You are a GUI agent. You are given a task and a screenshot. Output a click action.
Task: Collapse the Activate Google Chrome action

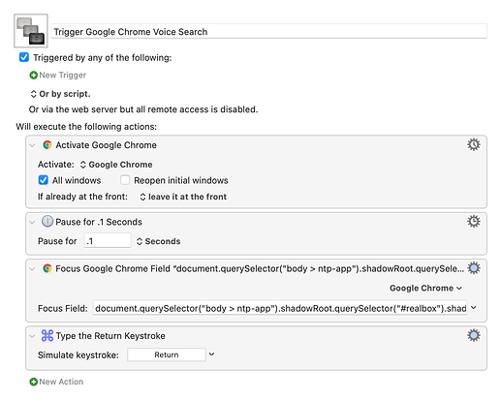click(32, 145)
